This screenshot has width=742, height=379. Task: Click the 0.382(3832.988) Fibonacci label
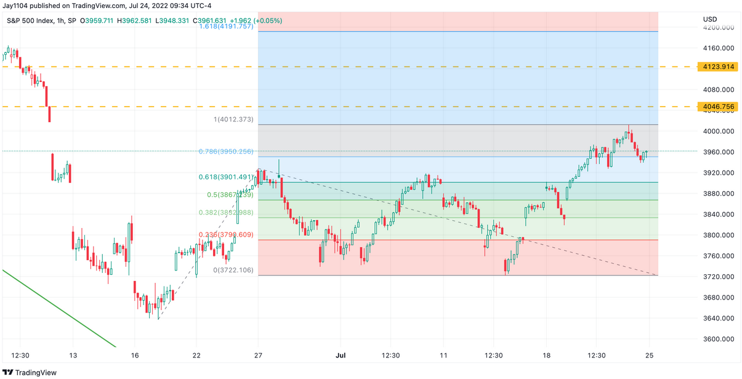pyautogui.click(x=226, y=213)
